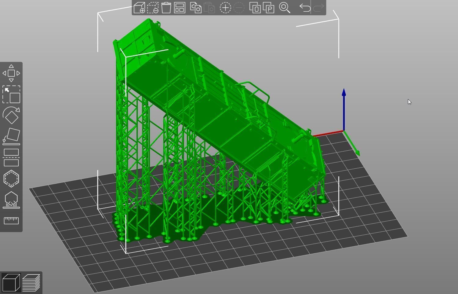Click the Redo arrow
This screenshot has height=294, width=458.
[x=318, y=8]
